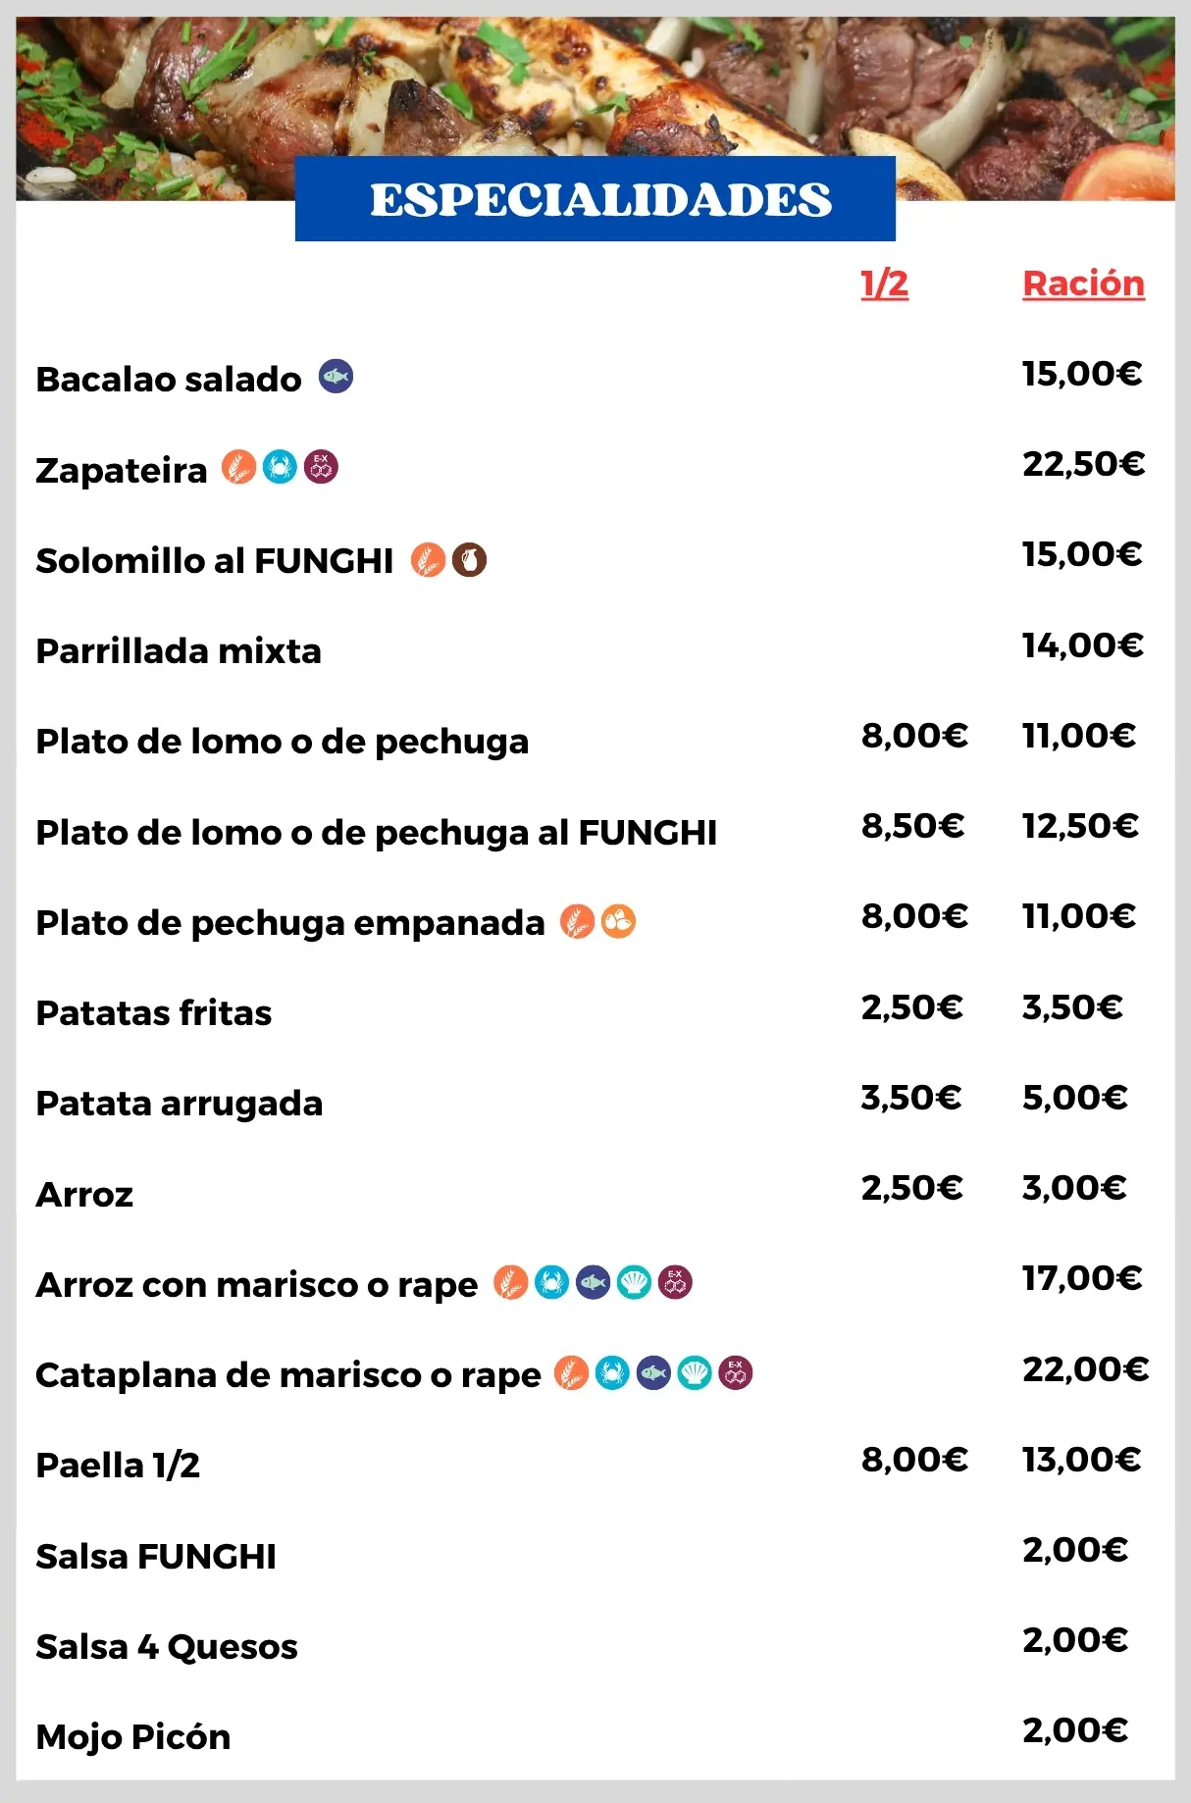Click the fish icon beside Cataplana de marisco
This screenshot has height=1803, width=1191.
[x=653, y=1373]
